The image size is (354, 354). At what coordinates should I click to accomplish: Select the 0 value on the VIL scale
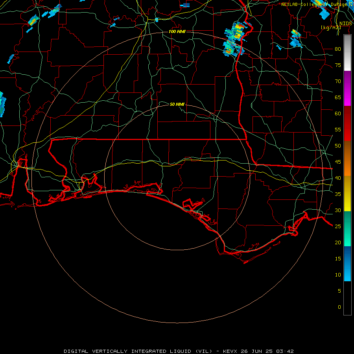(339, 307)
